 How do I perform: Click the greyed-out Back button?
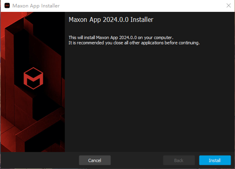point(179,160)
